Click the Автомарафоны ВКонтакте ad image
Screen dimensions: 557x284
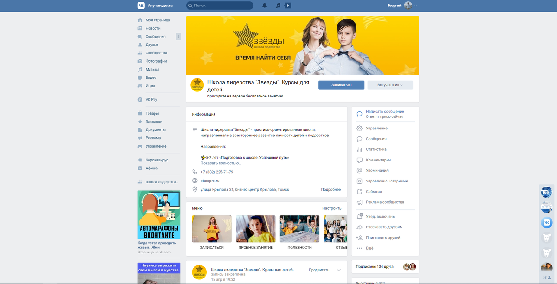pyautogui.click(x=159, y=215)
